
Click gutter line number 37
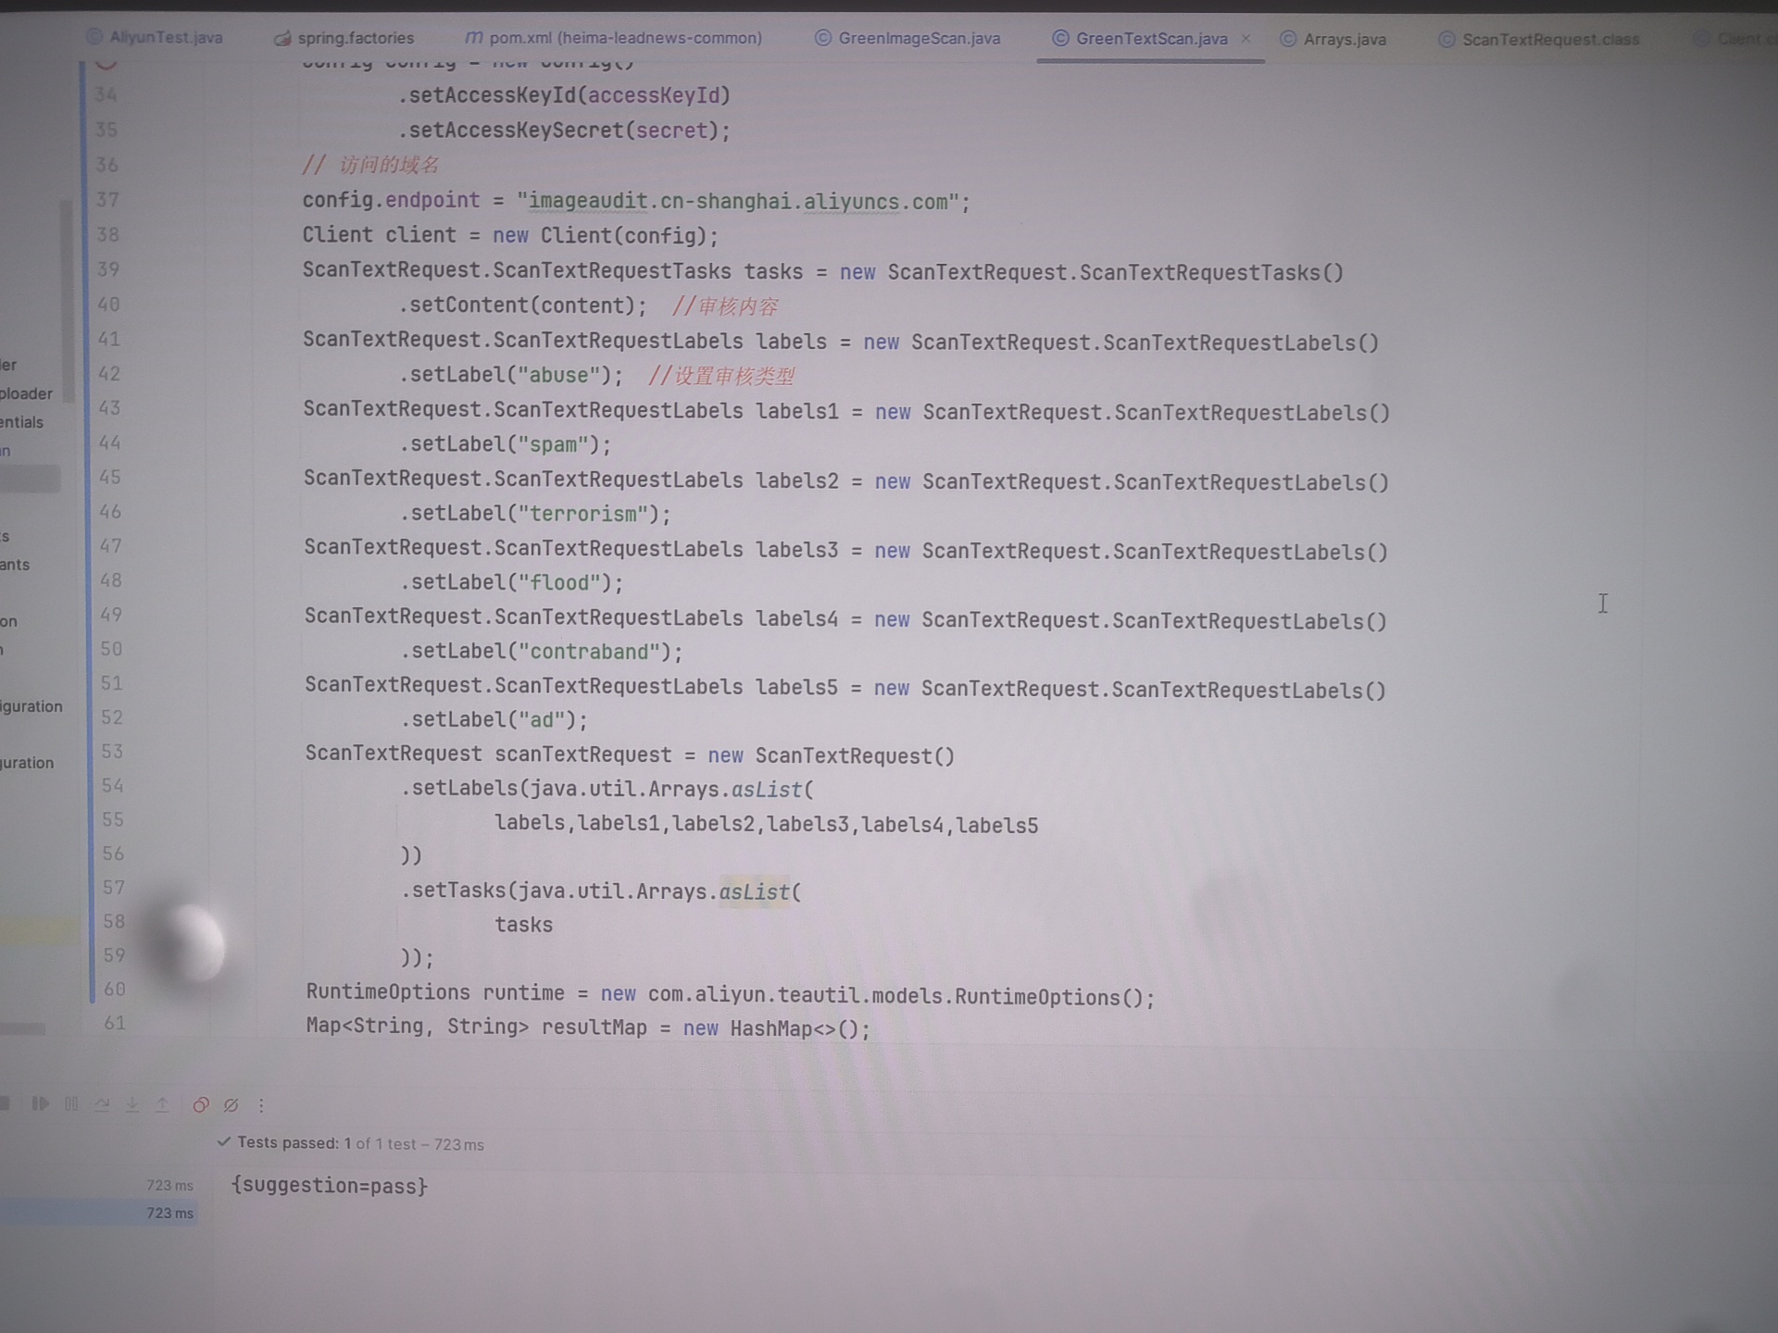tap(107, 200)
